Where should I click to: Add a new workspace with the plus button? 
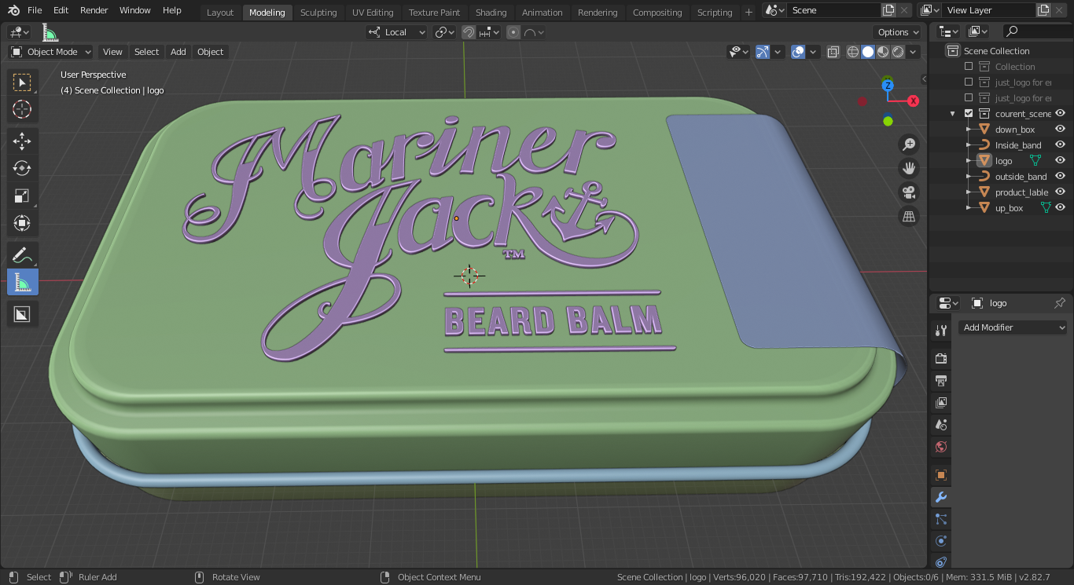[748, 13]
